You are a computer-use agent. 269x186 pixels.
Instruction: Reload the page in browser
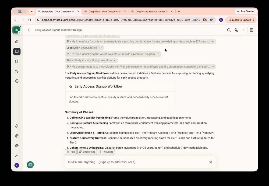pos(30,20)
